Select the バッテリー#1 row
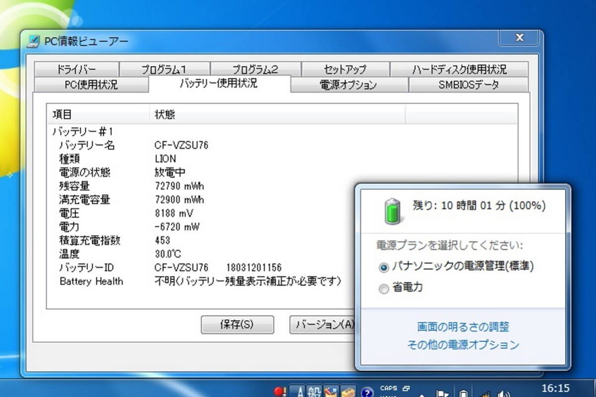596x397 pixels. [x=83, y=132]
